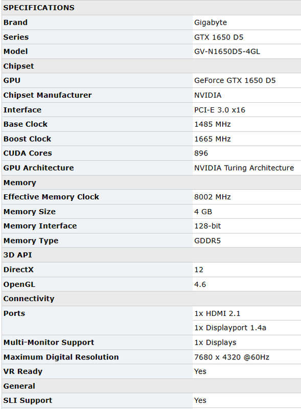The width and height of the screenshot is (301, 409).
Task: Click the 3D API section header
Action: (x=17, y=255)
